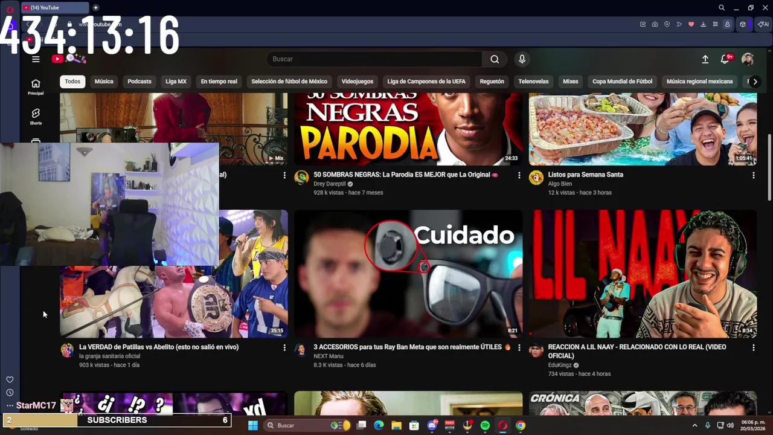The height and width of the screenshot is (435, 773).
Task: Click the YouTube Buscar search field
Action: pyautogui.click(x=374, y=59)
